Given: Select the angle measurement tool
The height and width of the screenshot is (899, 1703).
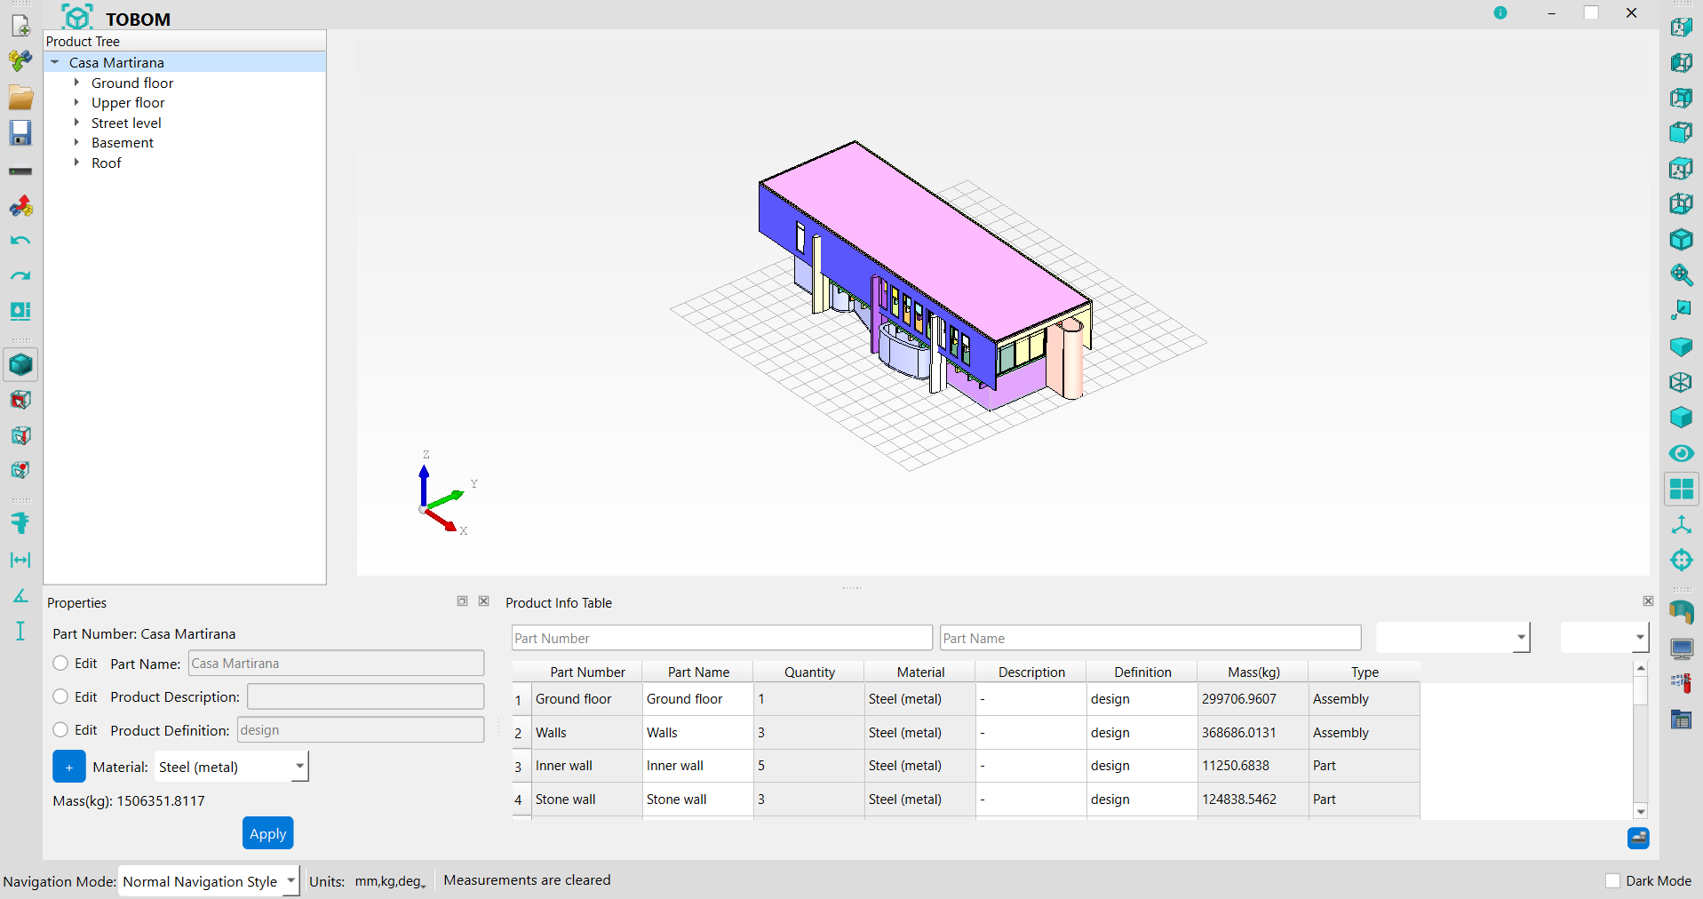Looking at the screenshot, I should (20, 595).
